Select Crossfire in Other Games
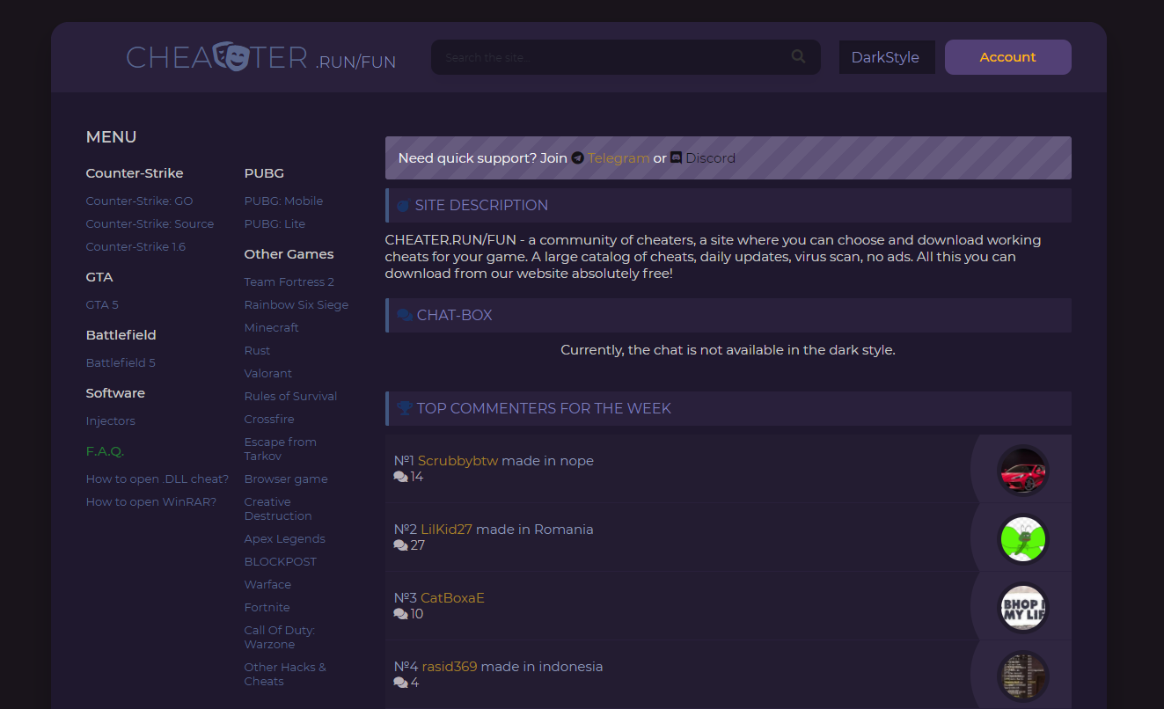 click(269, 419)
